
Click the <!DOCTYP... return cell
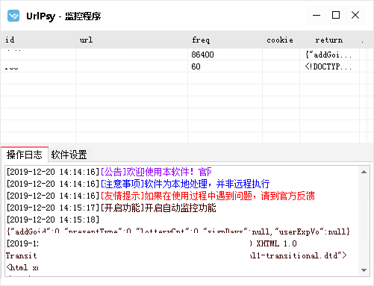[x=329, y=66]
